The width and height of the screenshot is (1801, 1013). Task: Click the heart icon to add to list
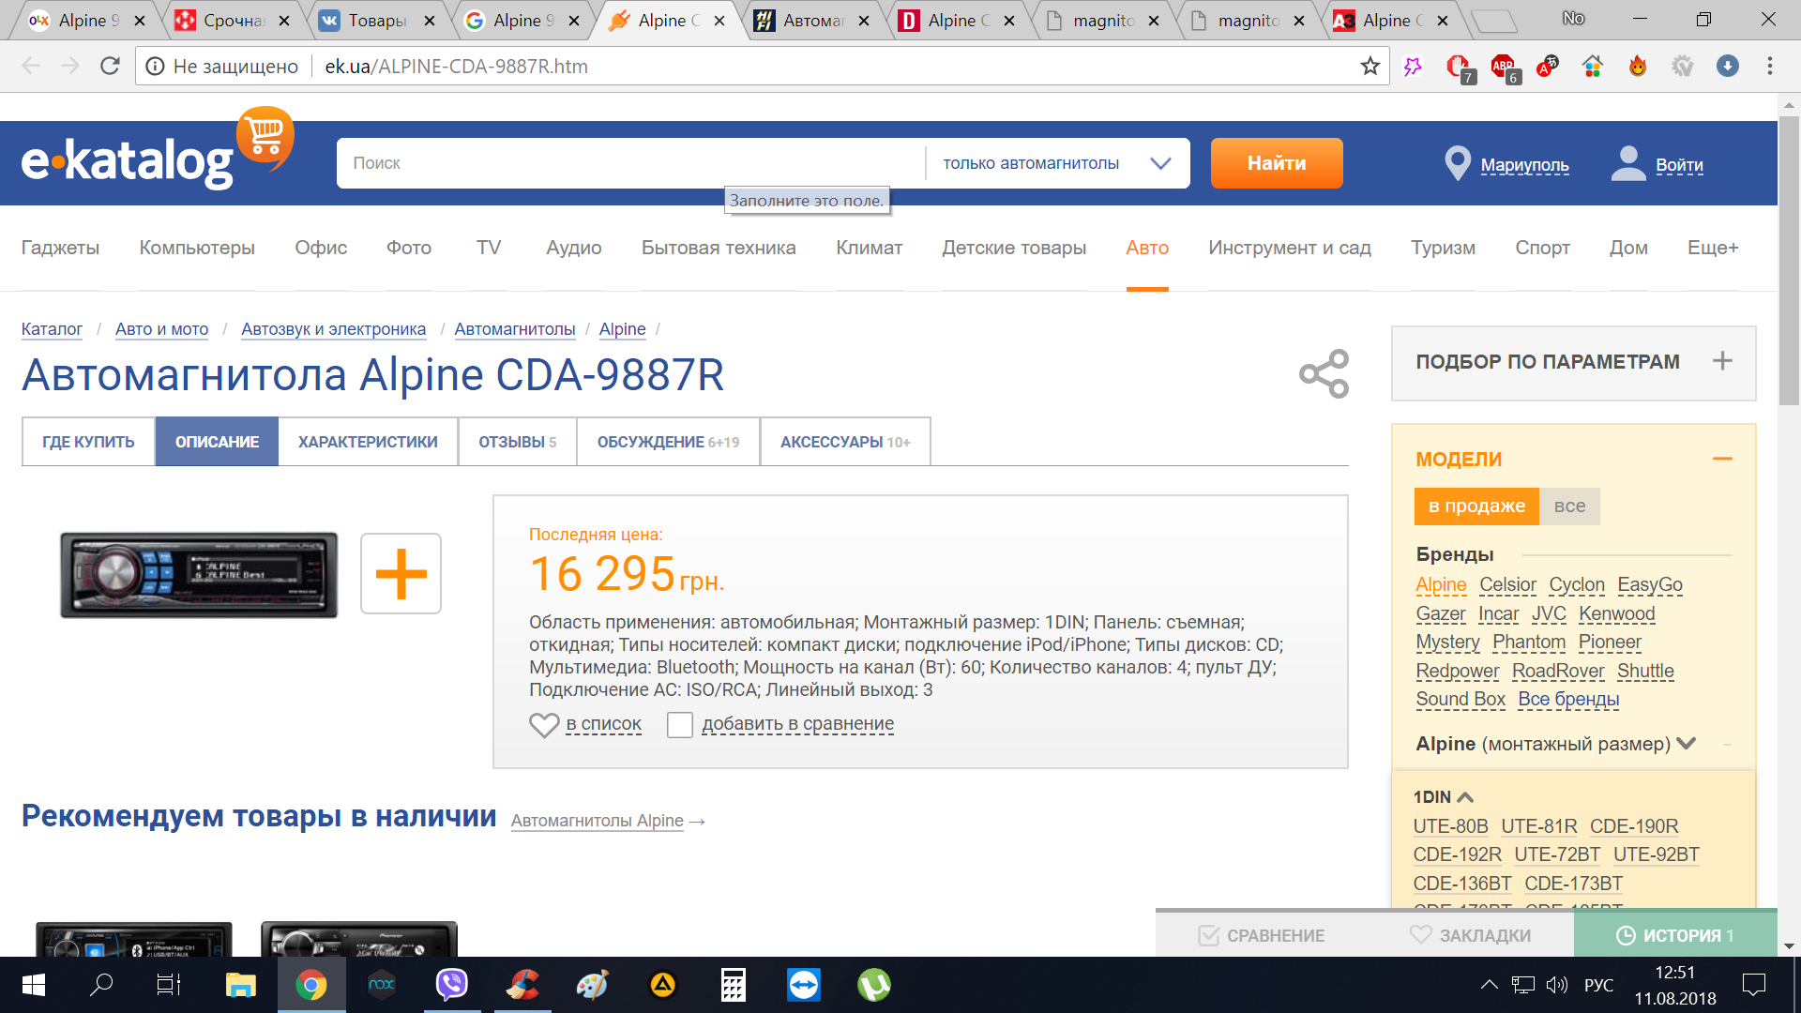(544, 725)
